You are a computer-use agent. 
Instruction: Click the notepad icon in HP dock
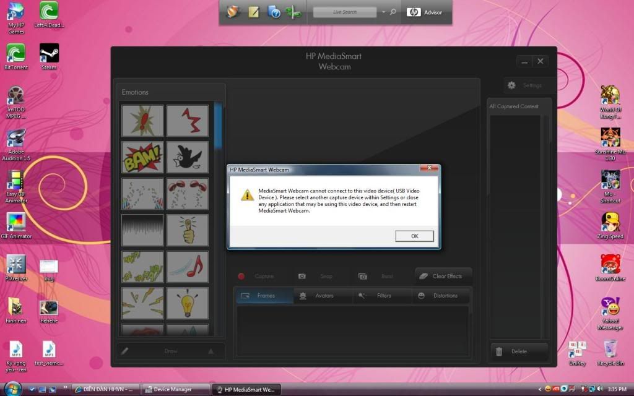coord(254,12)
